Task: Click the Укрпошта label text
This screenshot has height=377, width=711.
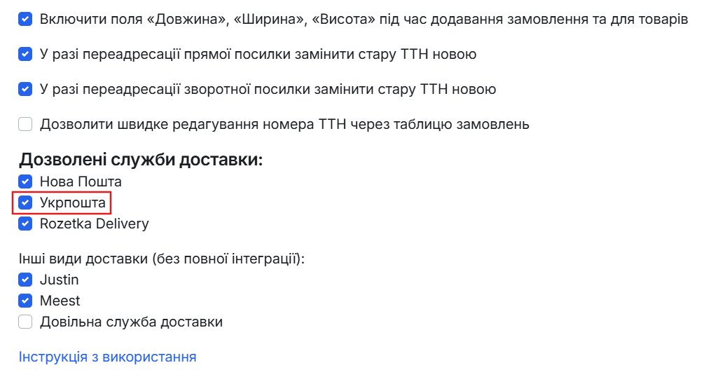Action: pos(73,203)
